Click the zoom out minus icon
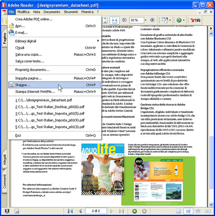215x216 pixels. point(124,20)
